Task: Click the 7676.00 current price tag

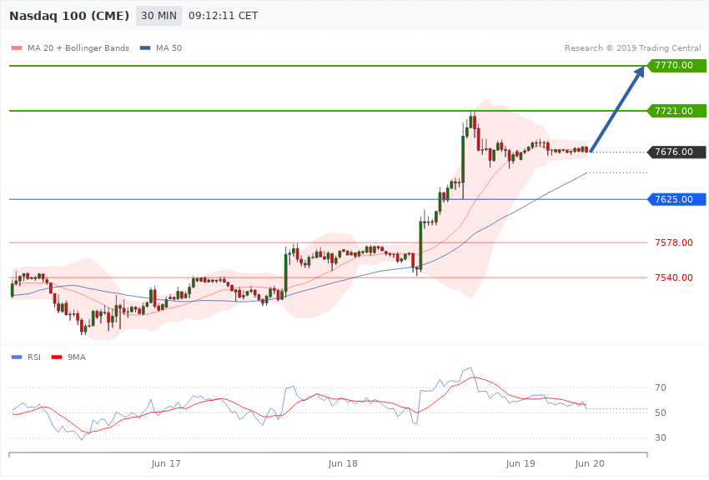Action: [677, 152]
